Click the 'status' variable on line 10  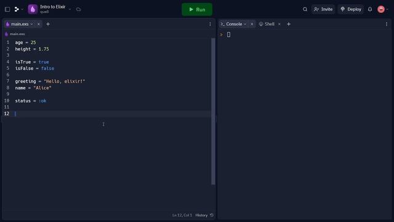[x=23, y=101]
